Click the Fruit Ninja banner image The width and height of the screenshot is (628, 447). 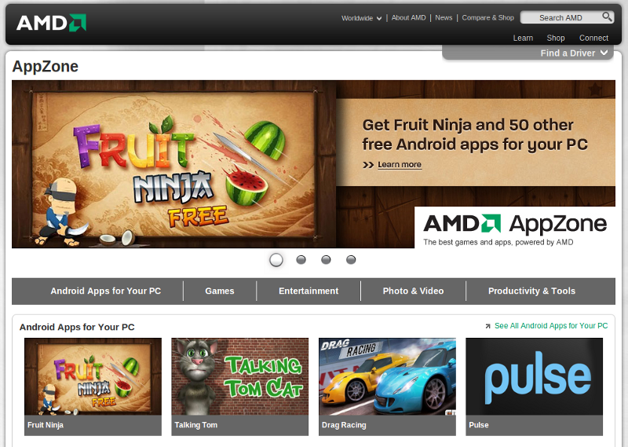click(x=173, y=164)
